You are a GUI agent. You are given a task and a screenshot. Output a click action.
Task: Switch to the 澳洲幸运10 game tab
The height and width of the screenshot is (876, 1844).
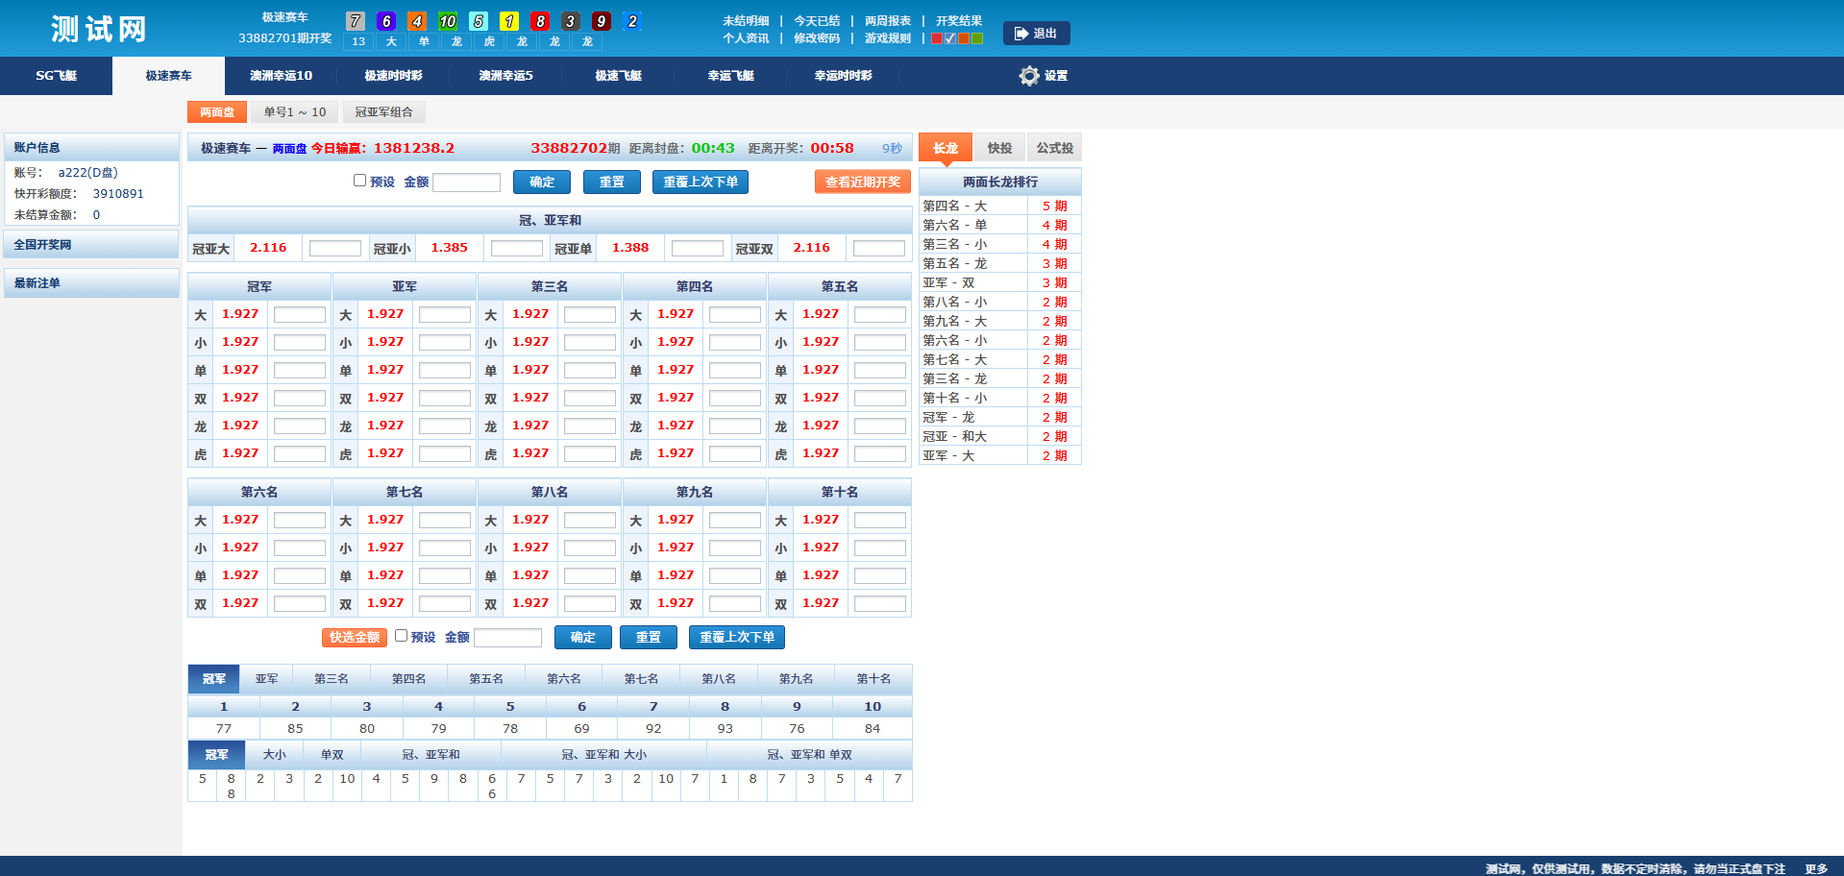[x=281, y=76]
